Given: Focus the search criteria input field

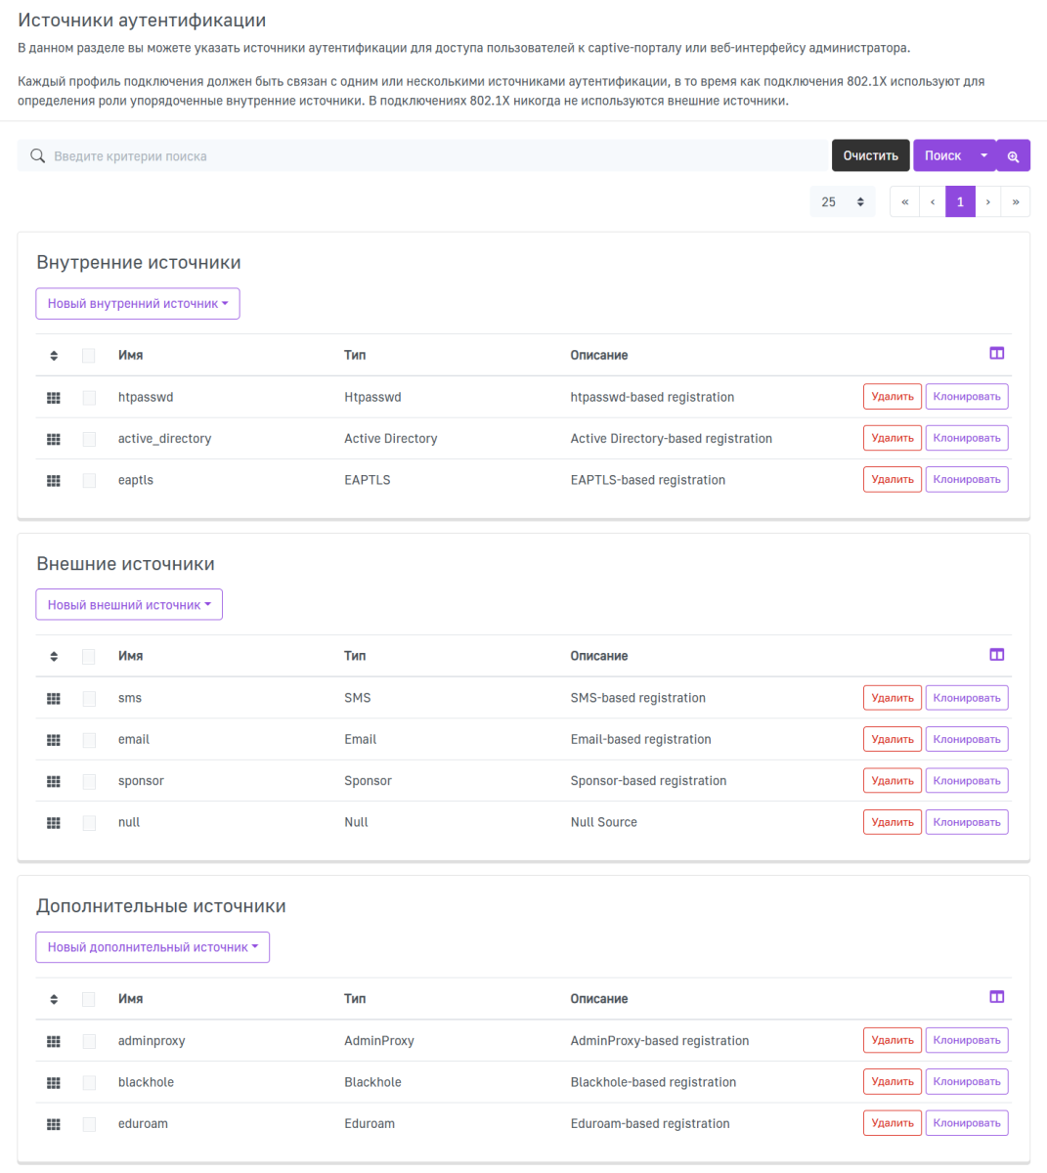Looking at the screenshot, I should tap(430, 156).
